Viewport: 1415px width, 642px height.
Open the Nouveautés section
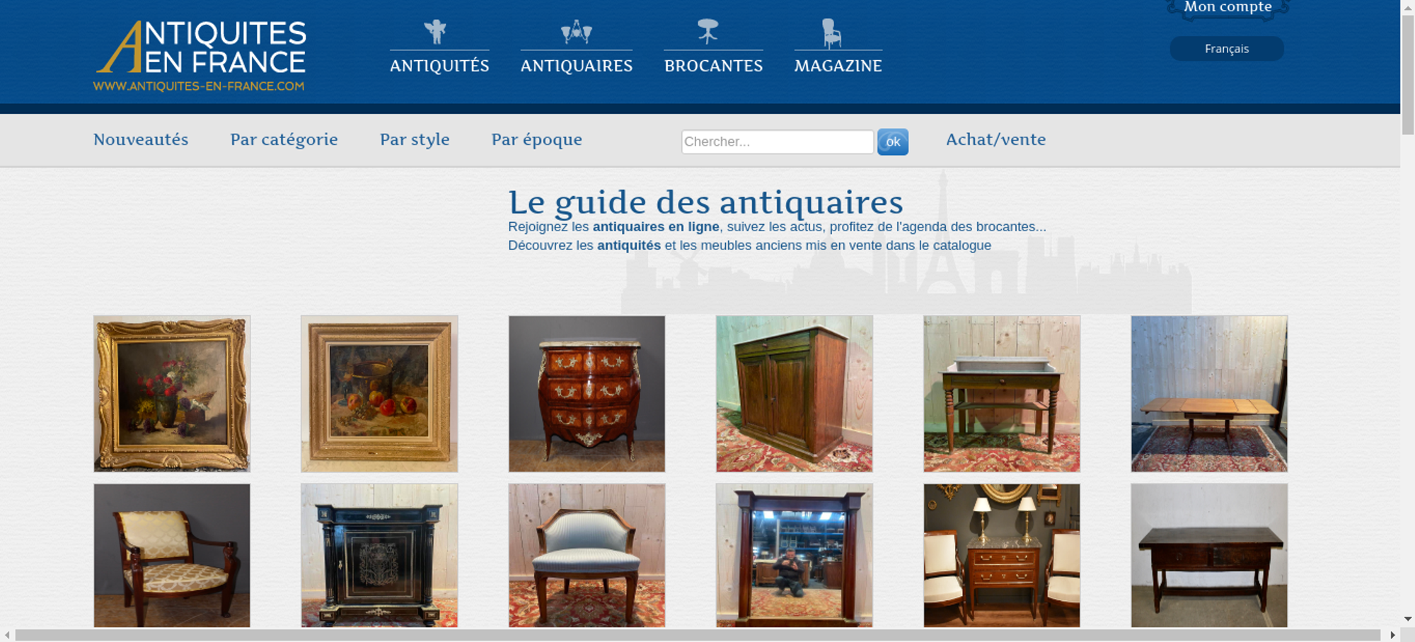point(141,139)
